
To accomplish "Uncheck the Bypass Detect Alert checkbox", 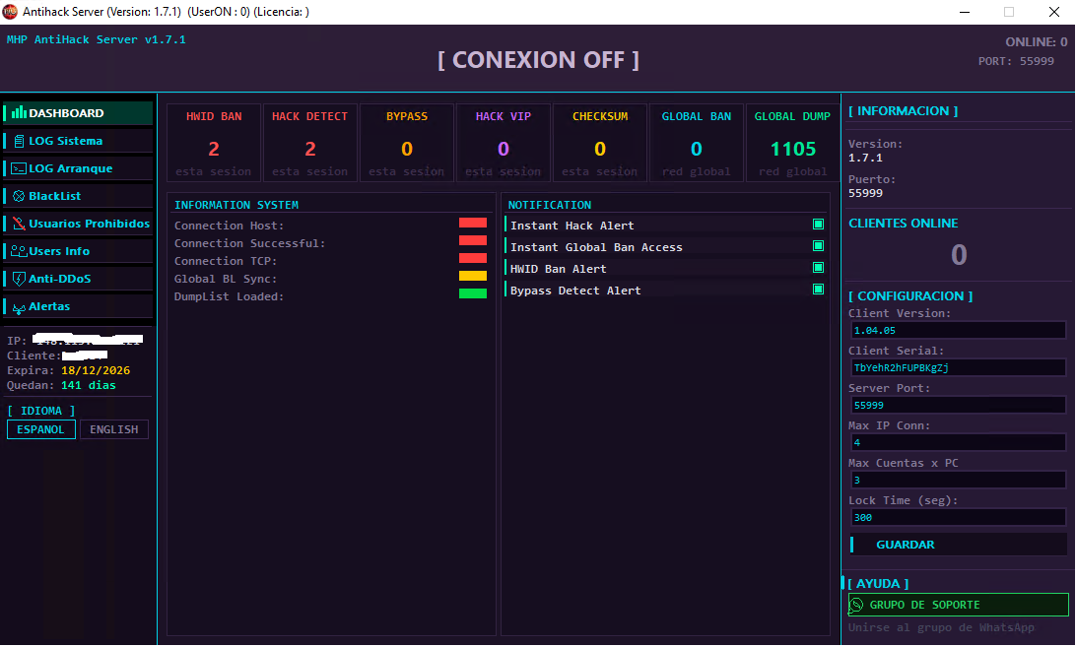I will click(x=818, y=290).
